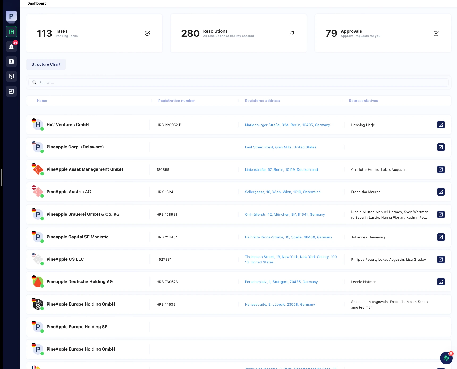Click the Approvals checkbox icon
This screenshot has width=457, height=369.
click(x=436, y=33)
